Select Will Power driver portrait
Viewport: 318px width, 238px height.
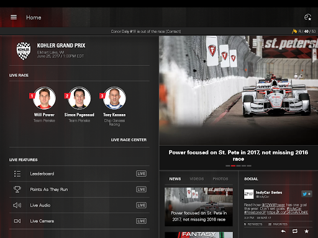(x=45, y=98)
